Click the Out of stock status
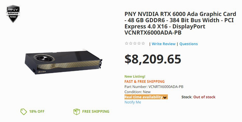242x122 pixels. pyautogui.click(x=204, y=97)
